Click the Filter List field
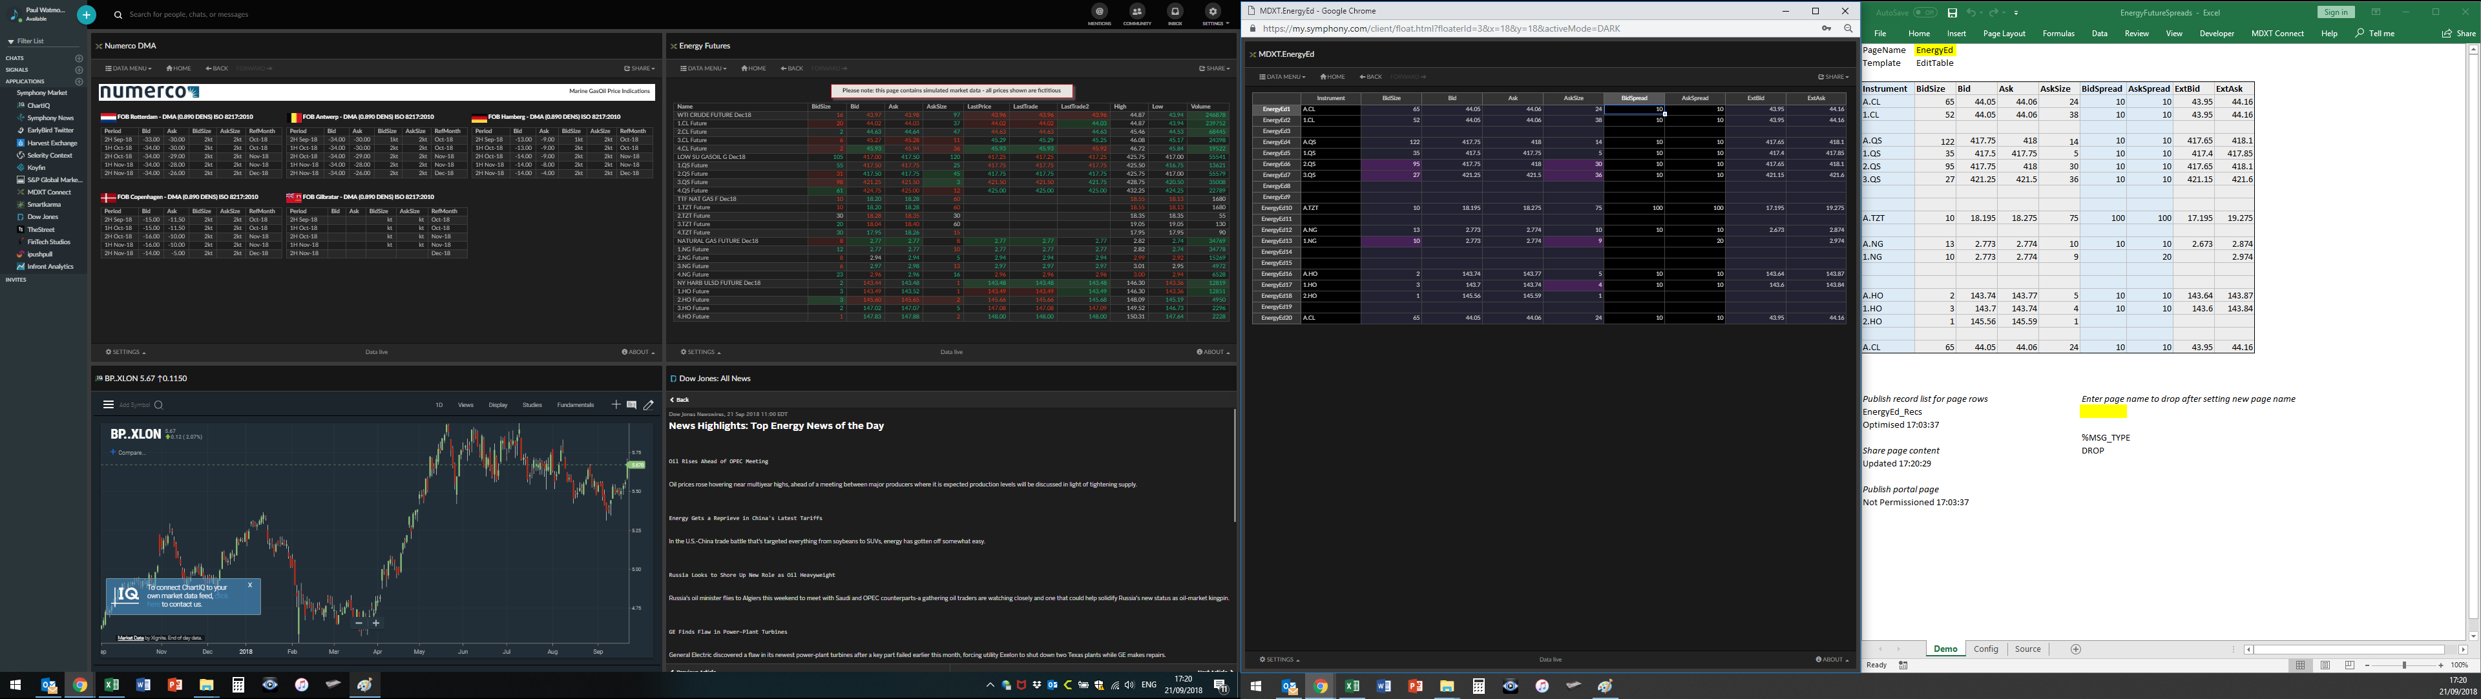Viewport: 2481px width, 699px height. coord(43,41)
